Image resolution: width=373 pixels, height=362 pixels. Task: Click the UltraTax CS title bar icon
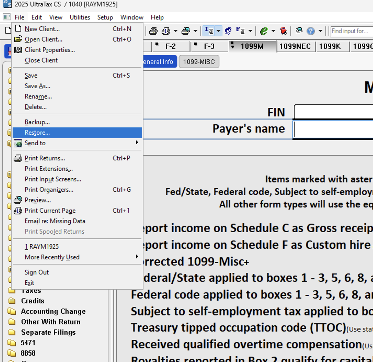[x=7, y=4]
